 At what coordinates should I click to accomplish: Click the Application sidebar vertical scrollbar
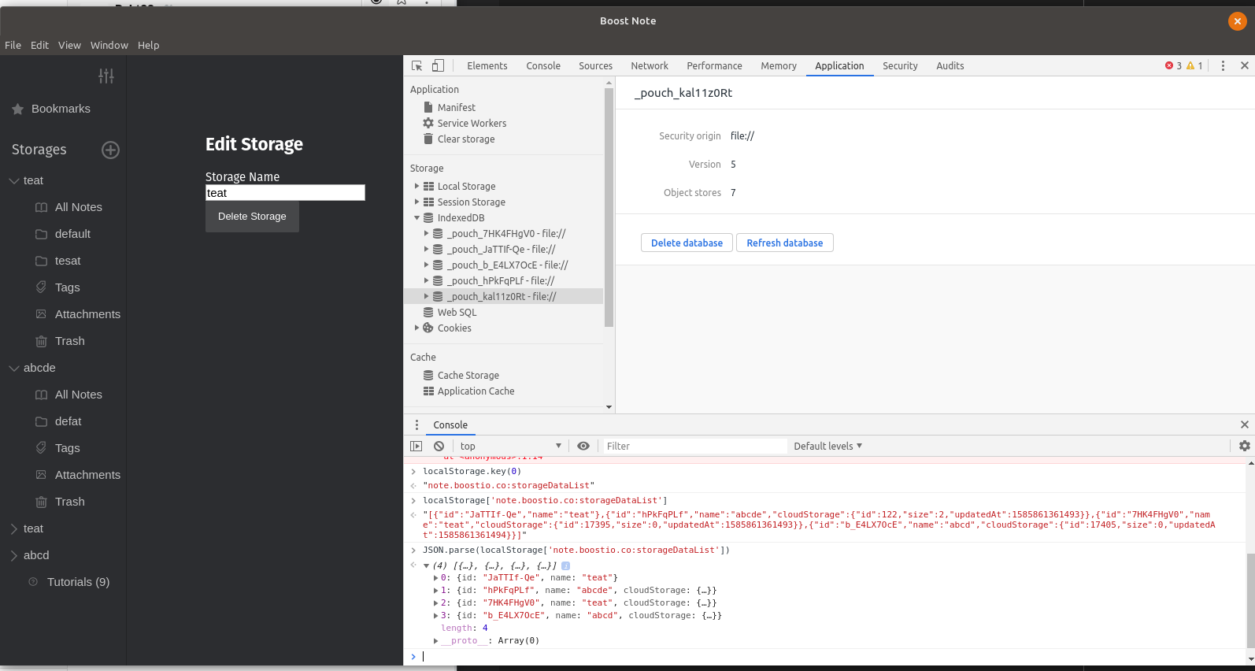(x=609, y=207)
